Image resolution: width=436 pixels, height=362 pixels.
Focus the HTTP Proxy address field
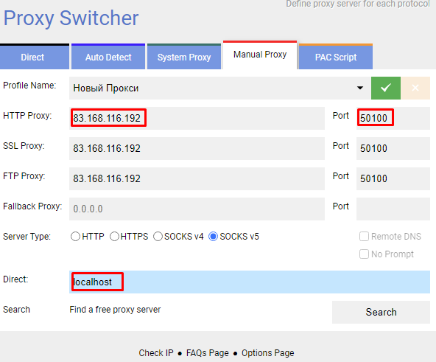(x=197, y=119)
